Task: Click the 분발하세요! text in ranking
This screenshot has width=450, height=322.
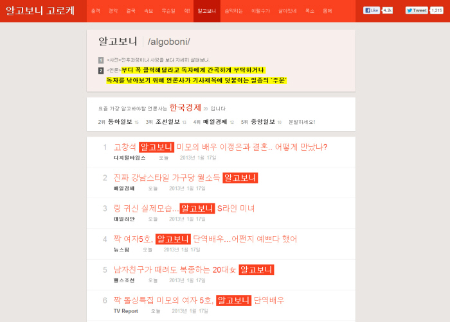Action: [x=301, y=122]
